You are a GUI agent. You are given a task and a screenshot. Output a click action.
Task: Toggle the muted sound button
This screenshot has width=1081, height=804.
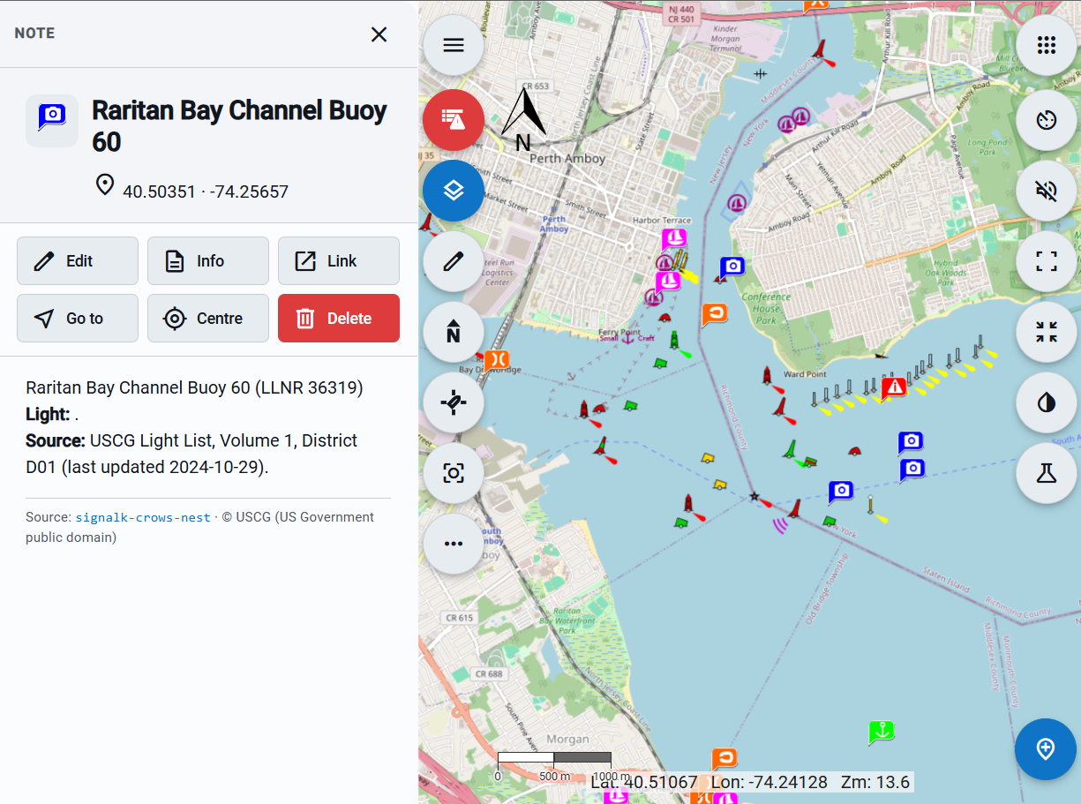pos(1047,191)
